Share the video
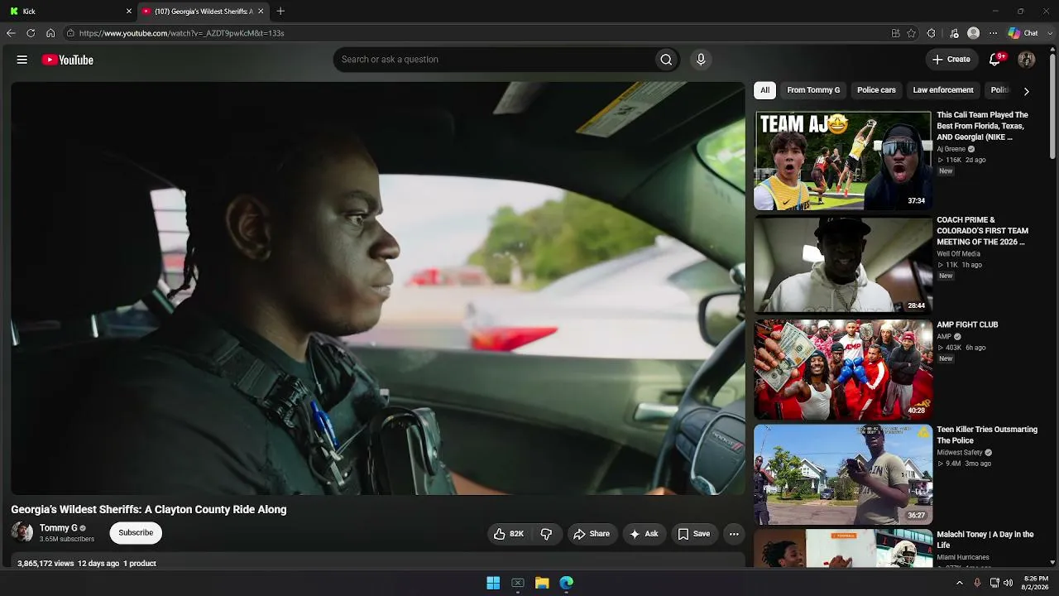The height and width of the screenshot is (596, 1059). [592, 534]
